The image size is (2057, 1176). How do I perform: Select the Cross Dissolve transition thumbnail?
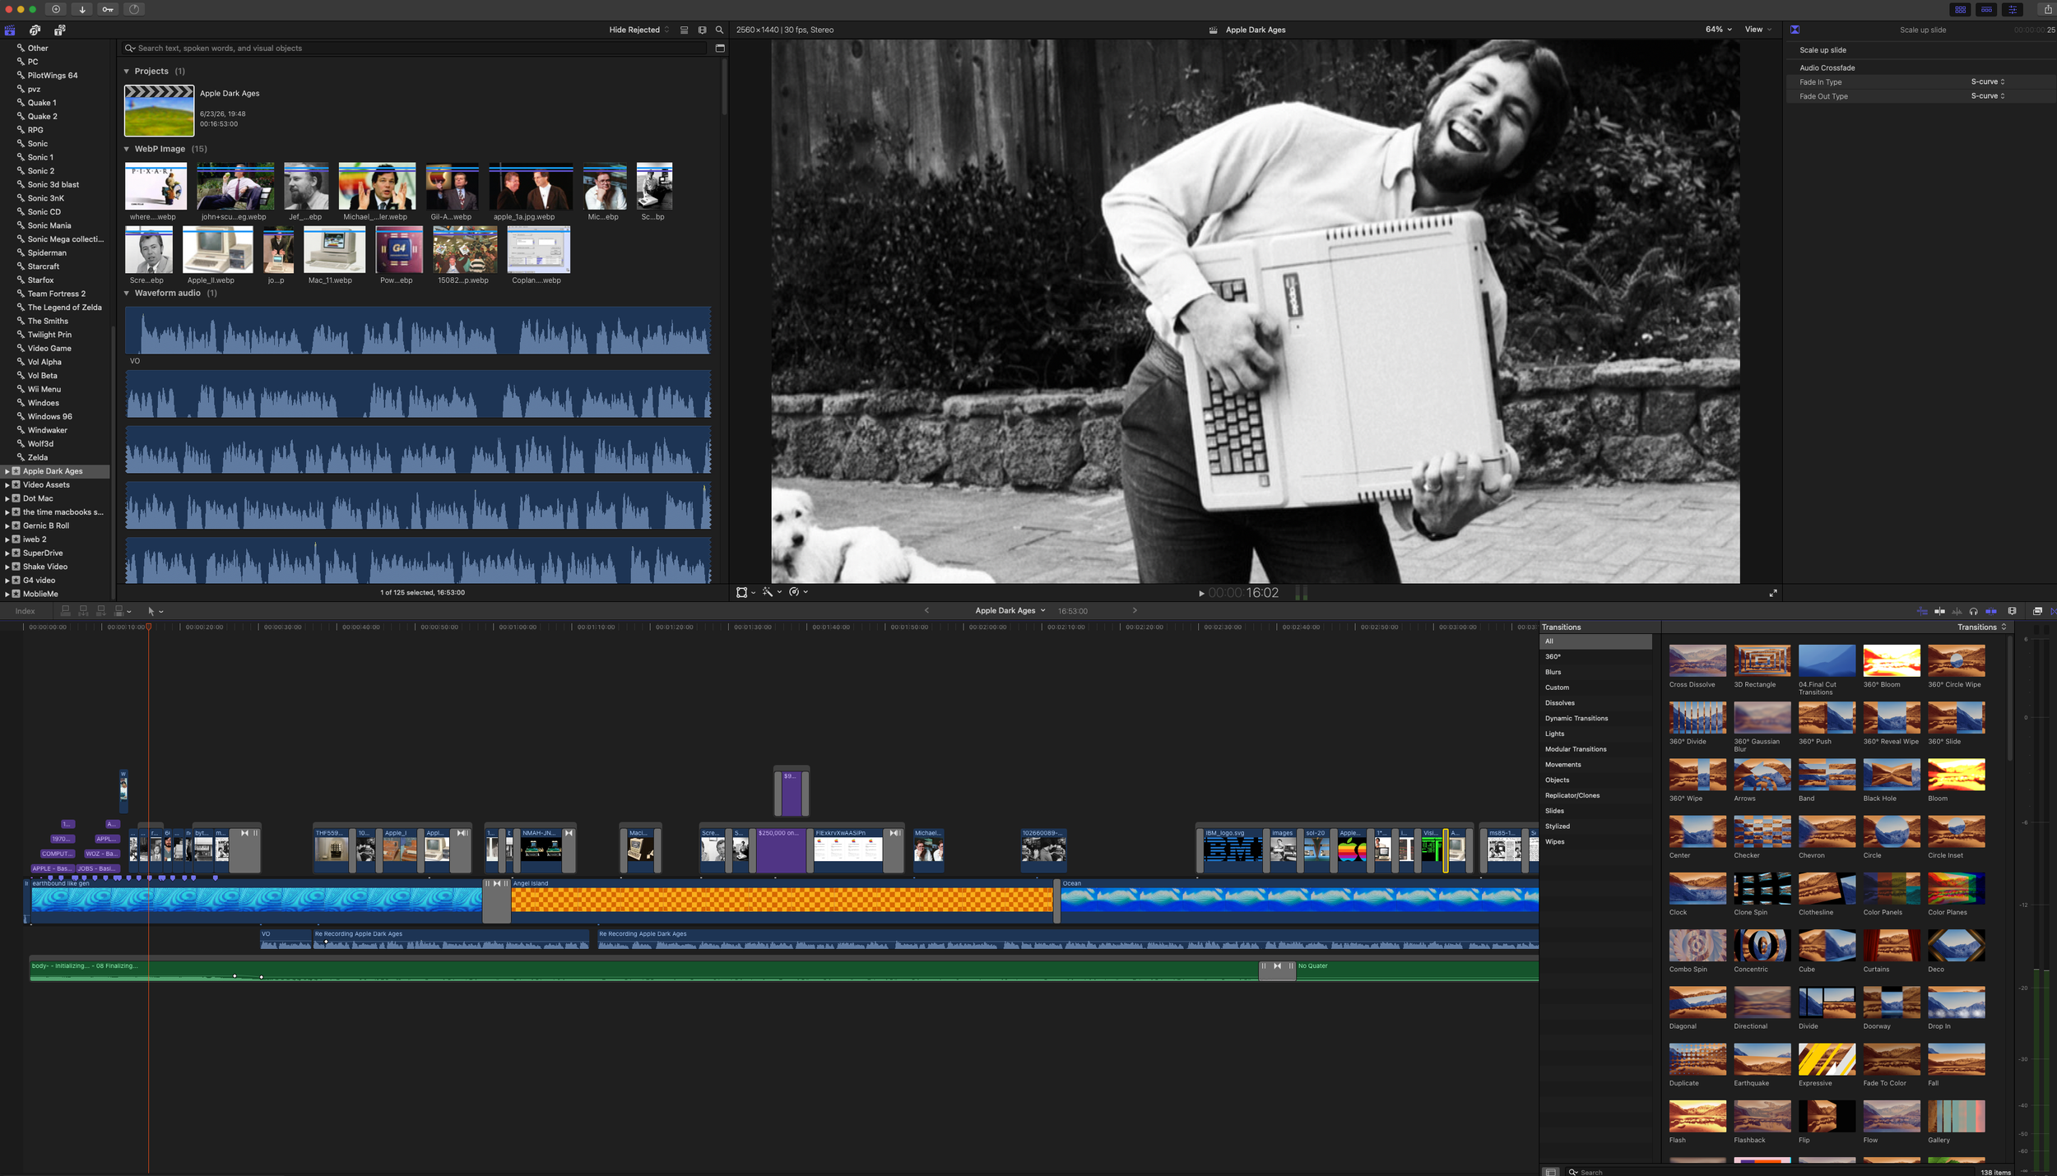pos(1697,660)
